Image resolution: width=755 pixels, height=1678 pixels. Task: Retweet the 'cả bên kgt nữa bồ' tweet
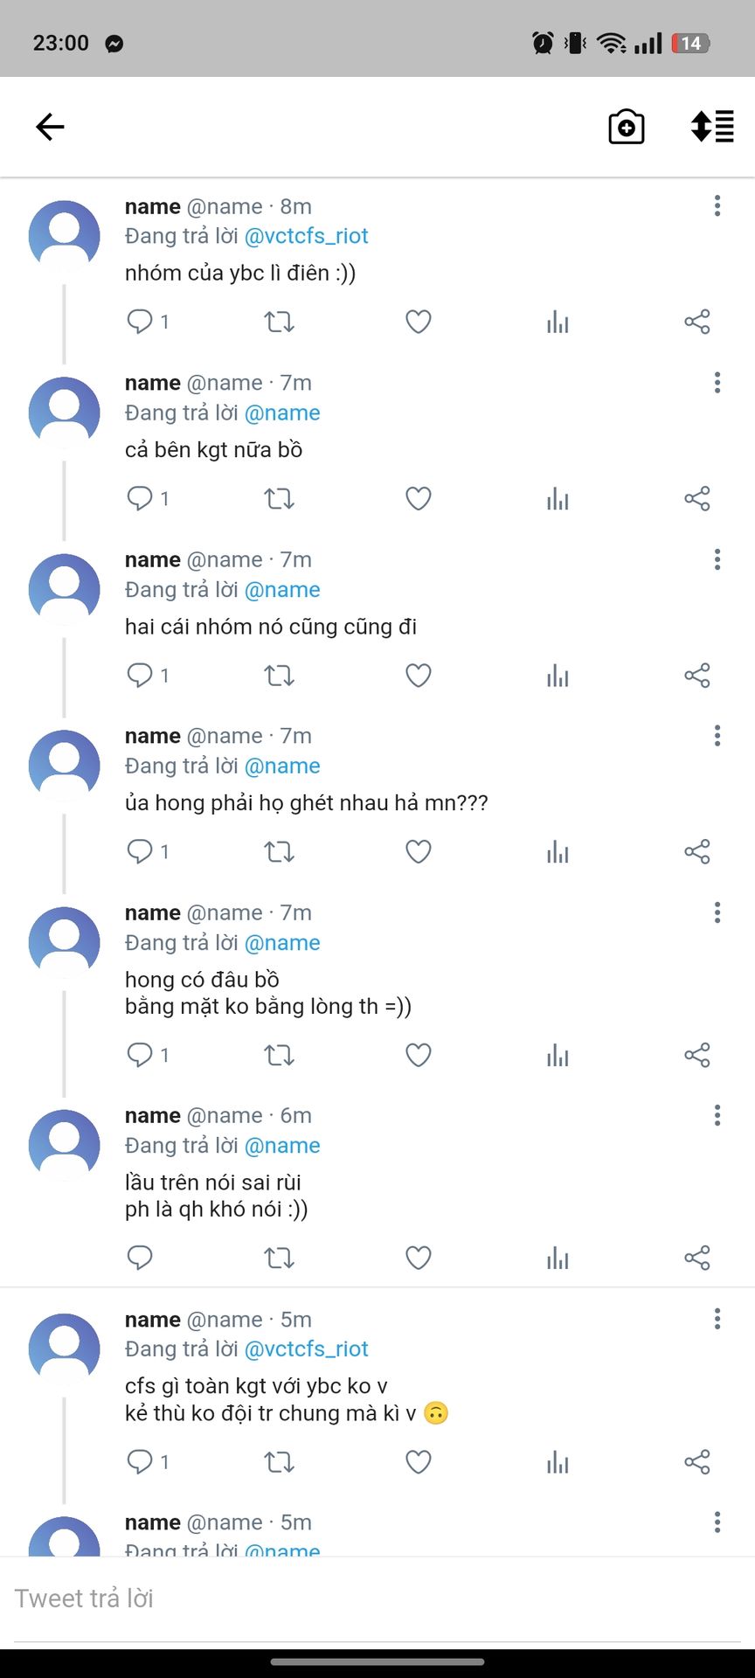[x=279, y=499]
